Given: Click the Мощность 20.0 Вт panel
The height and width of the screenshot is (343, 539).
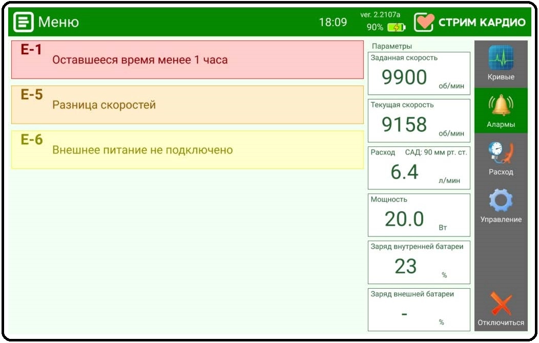Looking at the screenshot, I should [x=419, y=215].
